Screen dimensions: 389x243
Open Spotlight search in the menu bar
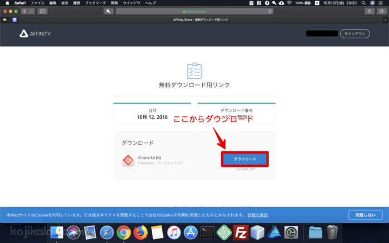363,3
